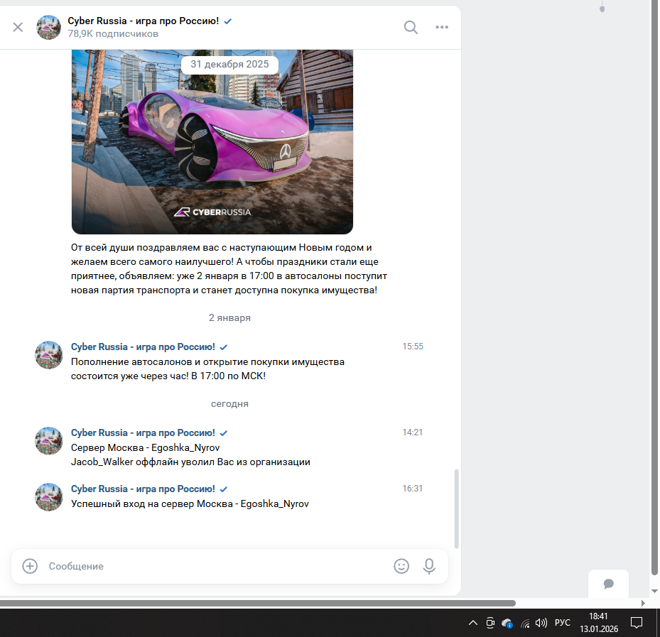Open the taskbar clock and date
This screenshot has height=637, width=660.
pyautogui.click(x=598, y=623)
